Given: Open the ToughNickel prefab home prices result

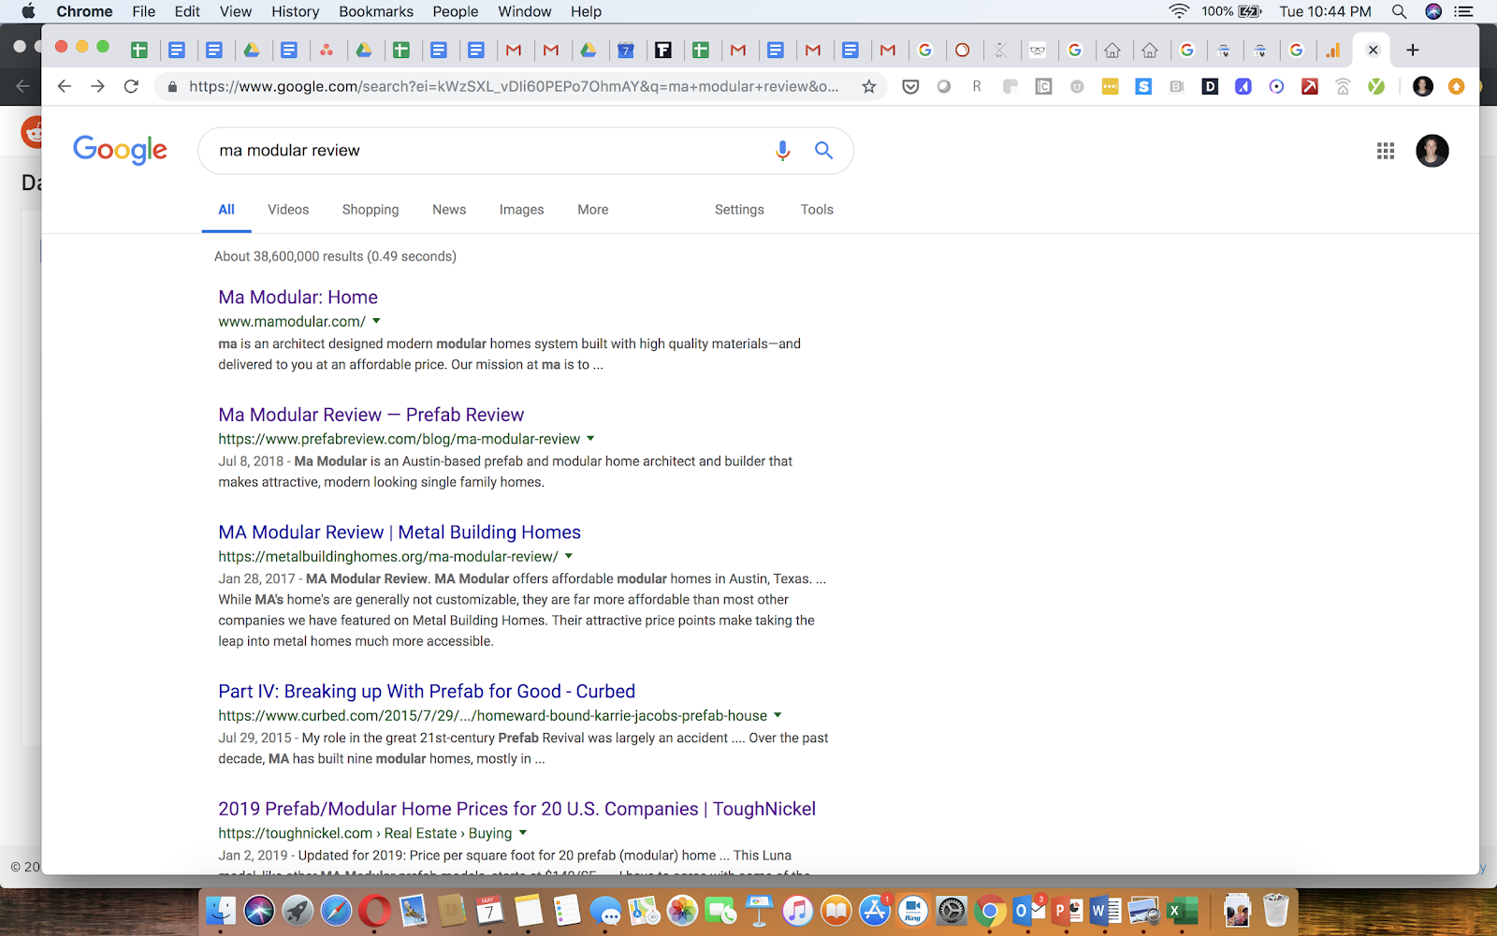Looking at the screenshot, I should [x=517, y=809].
